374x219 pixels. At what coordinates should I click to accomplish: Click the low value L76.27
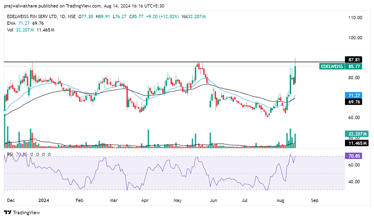(x=120, y=16)
